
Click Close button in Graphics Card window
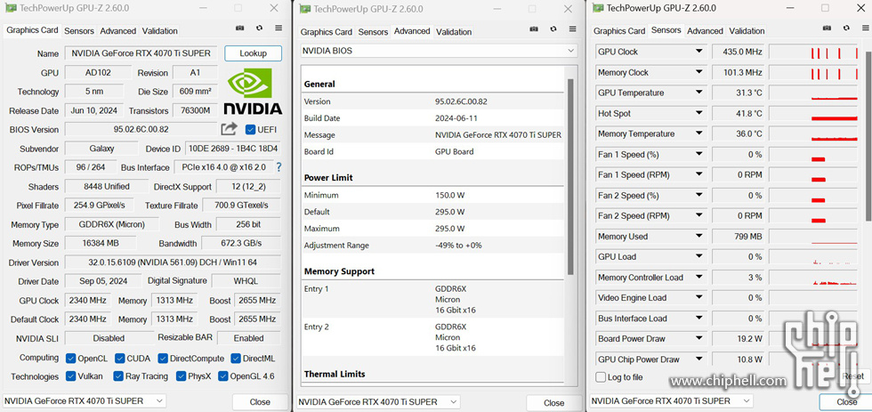point(260,402)
